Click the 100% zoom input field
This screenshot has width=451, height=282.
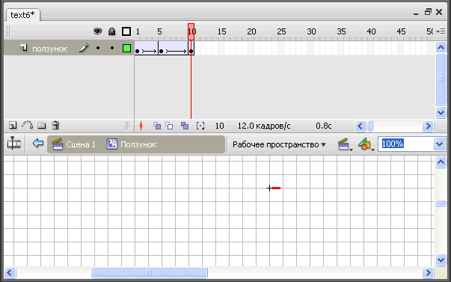tap(406, 144)
